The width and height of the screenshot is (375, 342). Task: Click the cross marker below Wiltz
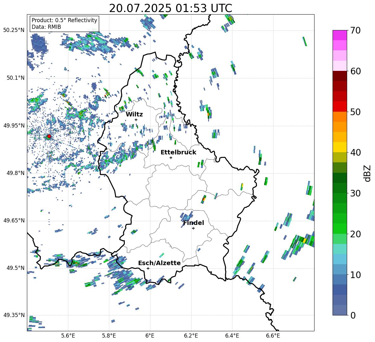(136, 120)
